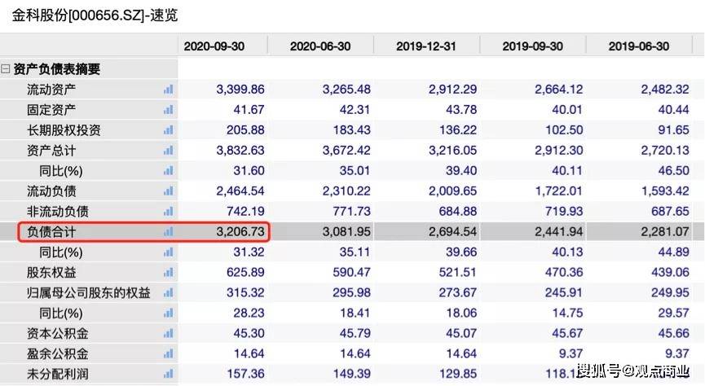The height and width of the screenshot is (386, 705).
Task: Click the 3,832.63 资产总计 value
Action: (240, 151)
